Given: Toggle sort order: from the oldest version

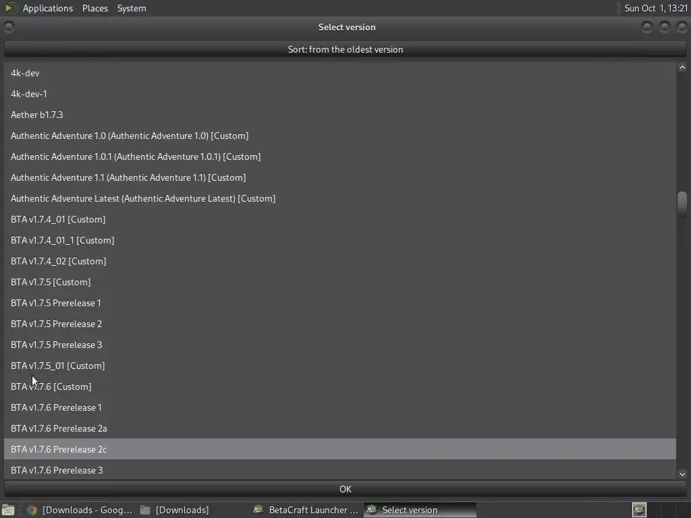Looking at the screenshot, I should tap(345, 49).
